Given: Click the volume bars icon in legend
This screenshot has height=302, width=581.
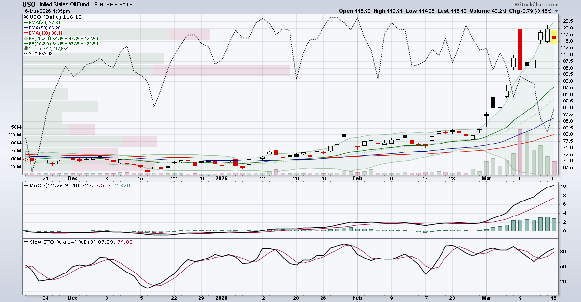Looking at the screenshot, I should [25, 49].
